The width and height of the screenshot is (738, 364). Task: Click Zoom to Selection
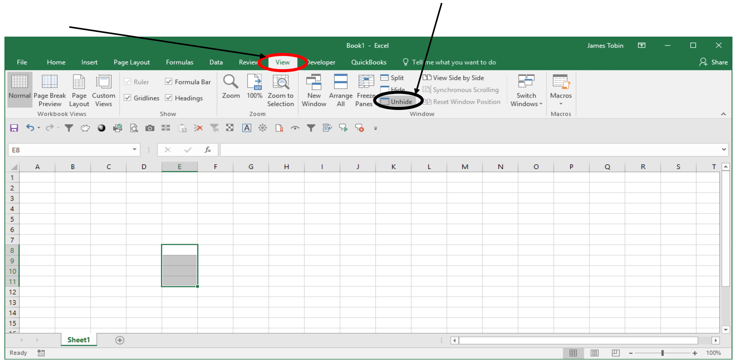[280, 91]
